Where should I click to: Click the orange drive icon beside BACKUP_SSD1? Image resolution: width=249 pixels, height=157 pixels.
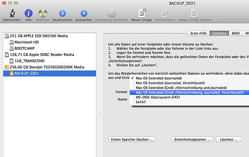tap(12, 73)
